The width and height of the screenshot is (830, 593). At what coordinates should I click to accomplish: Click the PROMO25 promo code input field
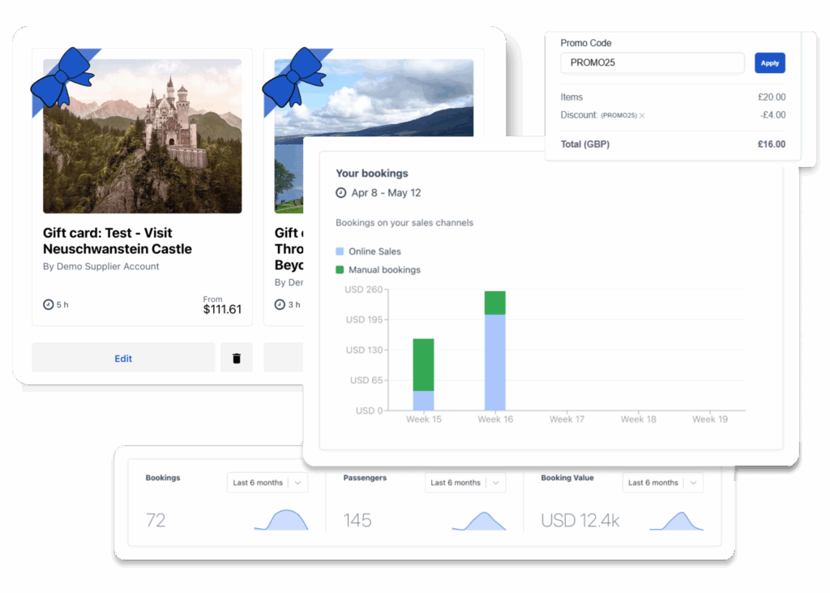coord(652,62)
